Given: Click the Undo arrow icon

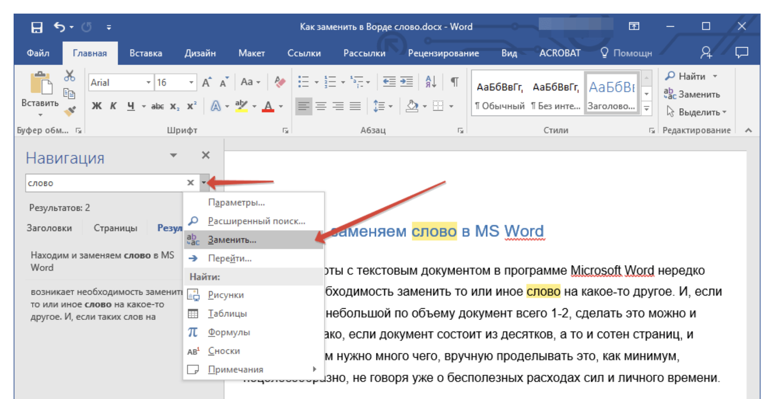Looking at the screenshot, I should (59, 27).
